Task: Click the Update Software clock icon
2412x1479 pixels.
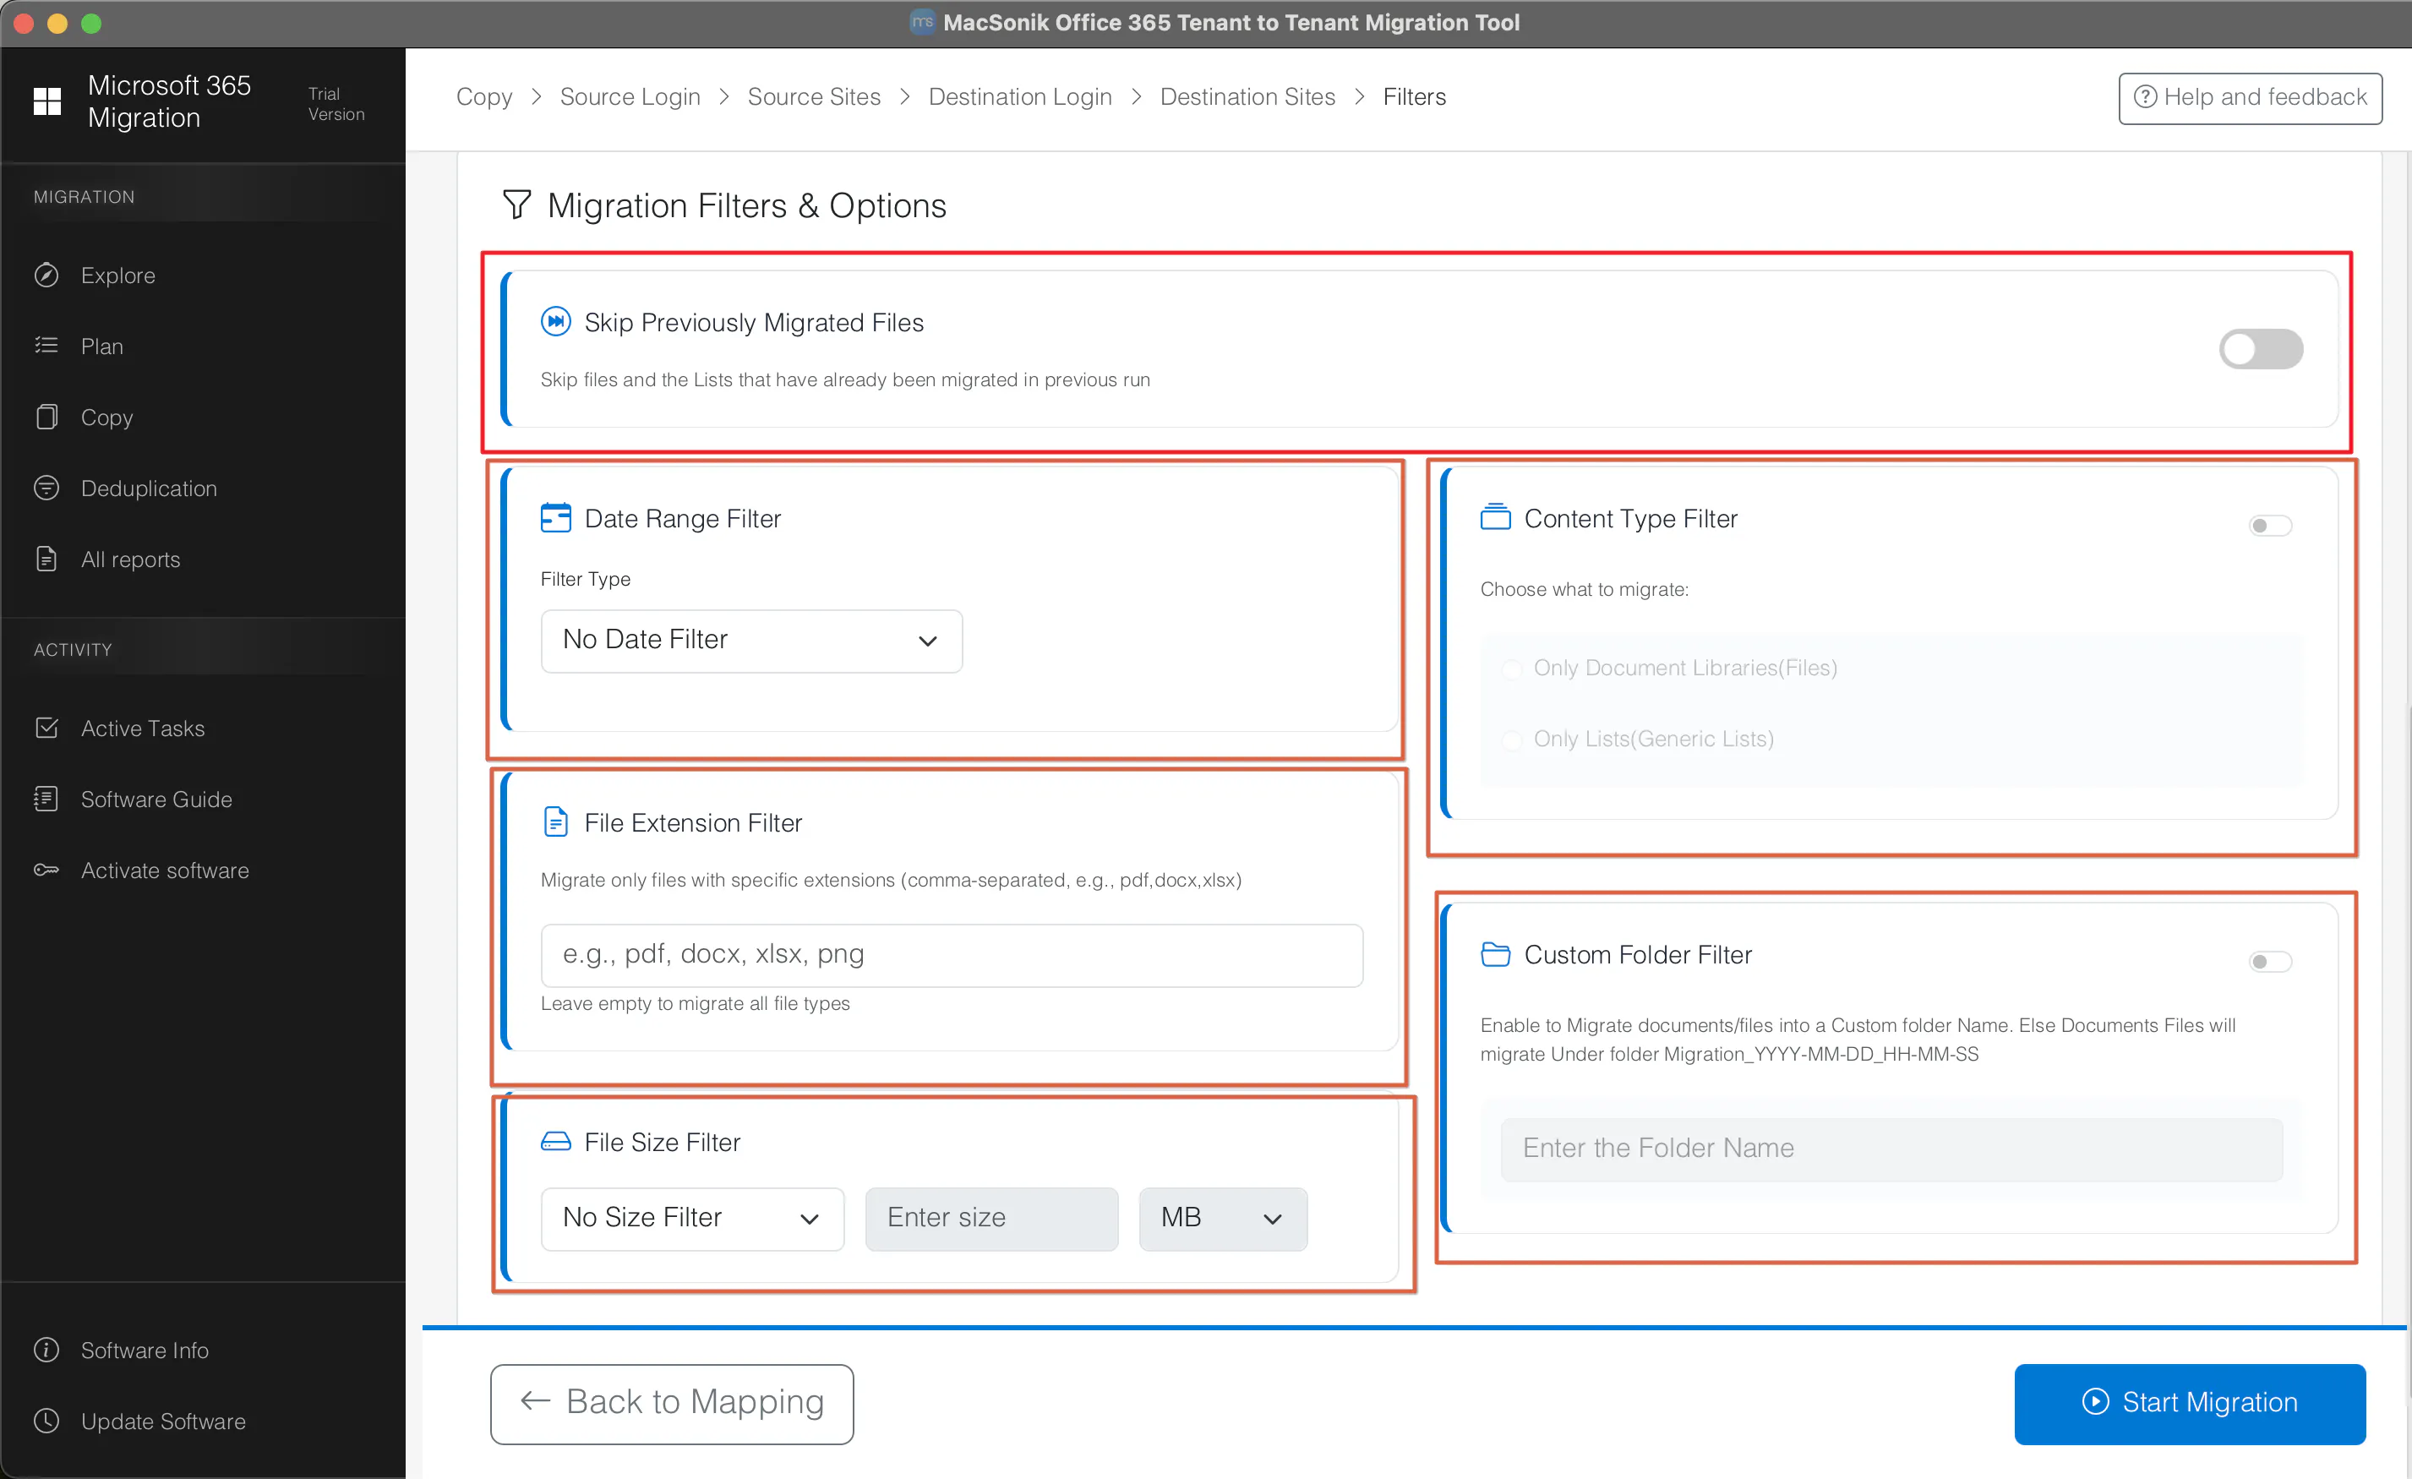Action: pos(46,1421)
